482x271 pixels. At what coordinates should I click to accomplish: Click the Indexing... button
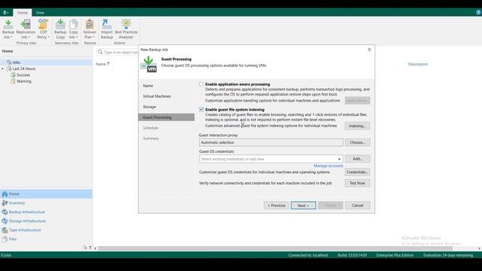[357, 126]
